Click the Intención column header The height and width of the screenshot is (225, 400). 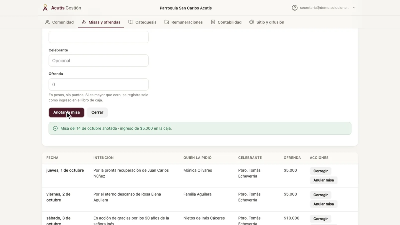tap(103, 158)
